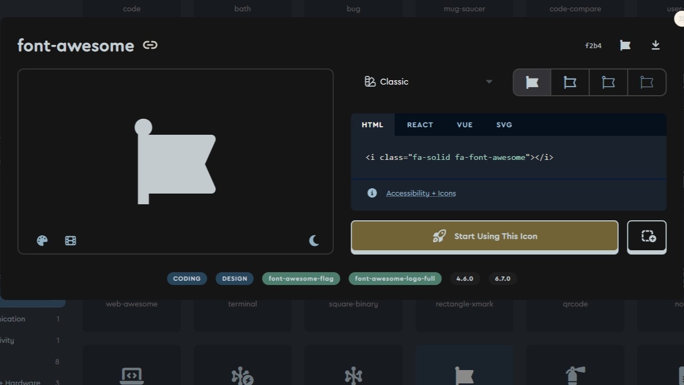Copy the f2b4 unicode value
684x385 pixels.
(593, 46)
